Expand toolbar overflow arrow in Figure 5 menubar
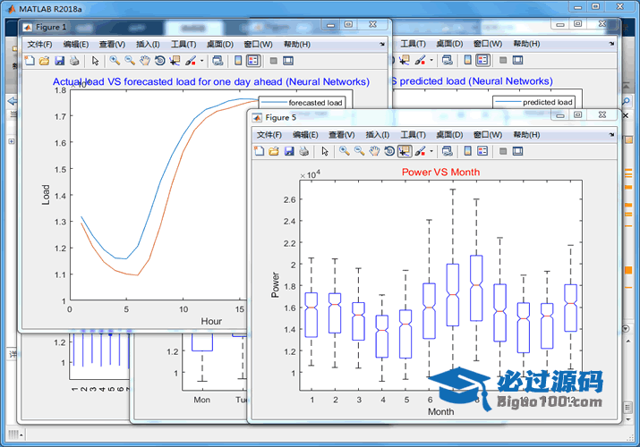Viewport: 640px width, 447px height. (x=611, y=134)
